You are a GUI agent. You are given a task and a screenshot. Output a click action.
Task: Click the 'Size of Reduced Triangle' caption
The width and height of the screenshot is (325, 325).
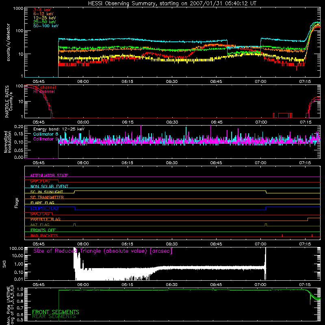click(103, 251)
